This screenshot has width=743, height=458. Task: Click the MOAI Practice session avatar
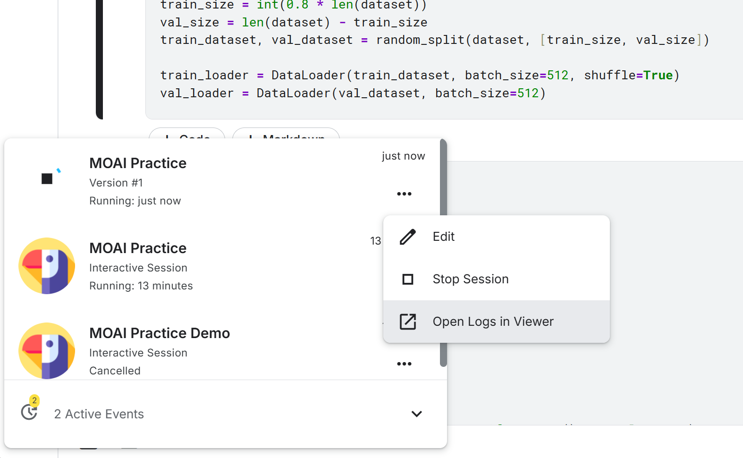47,266
